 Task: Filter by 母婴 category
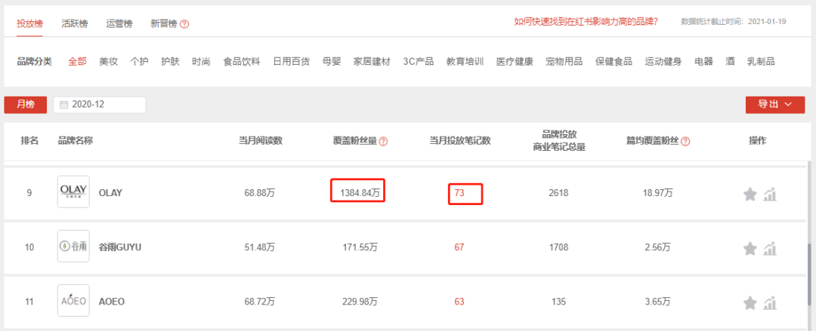(x=332, y=62)
